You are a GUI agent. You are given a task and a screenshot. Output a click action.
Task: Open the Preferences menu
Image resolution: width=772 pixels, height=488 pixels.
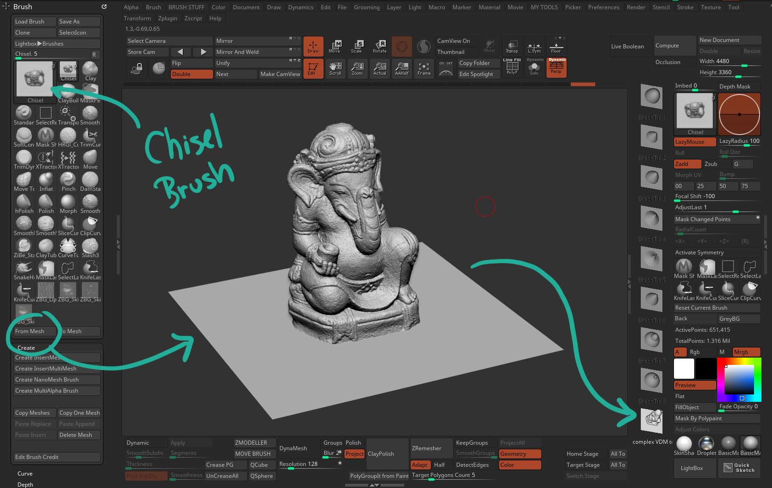coord(604,7)
